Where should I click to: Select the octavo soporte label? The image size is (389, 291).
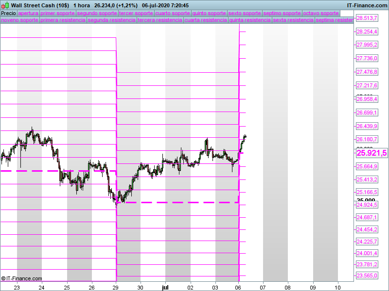tap(321, 14)
